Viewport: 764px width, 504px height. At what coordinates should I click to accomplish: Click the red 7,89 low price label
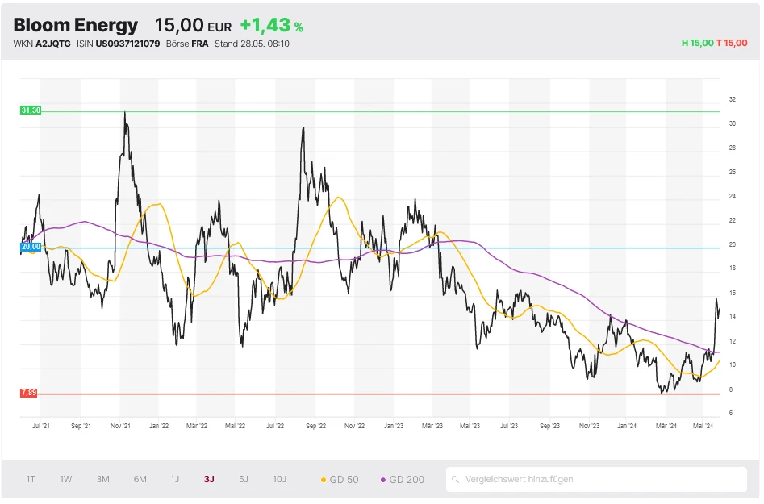coord(28,393)
